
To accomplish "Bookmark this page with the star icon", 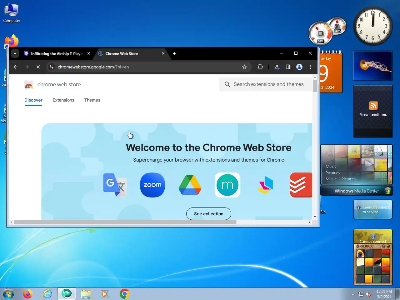I will tap(244, 67).
